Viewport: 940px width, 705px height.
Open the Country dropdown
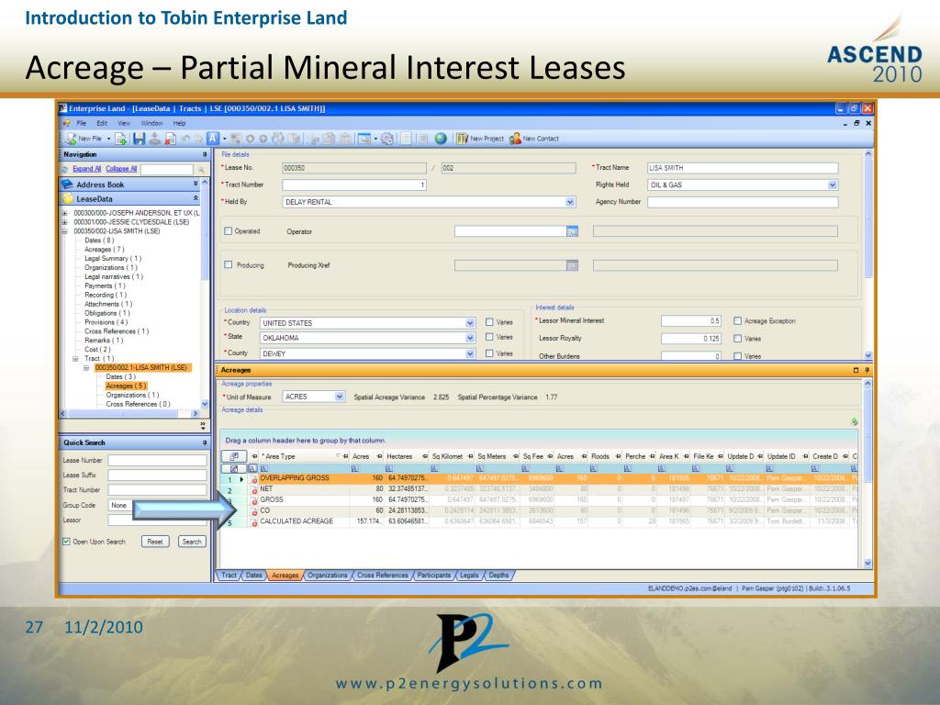[470, 323]
